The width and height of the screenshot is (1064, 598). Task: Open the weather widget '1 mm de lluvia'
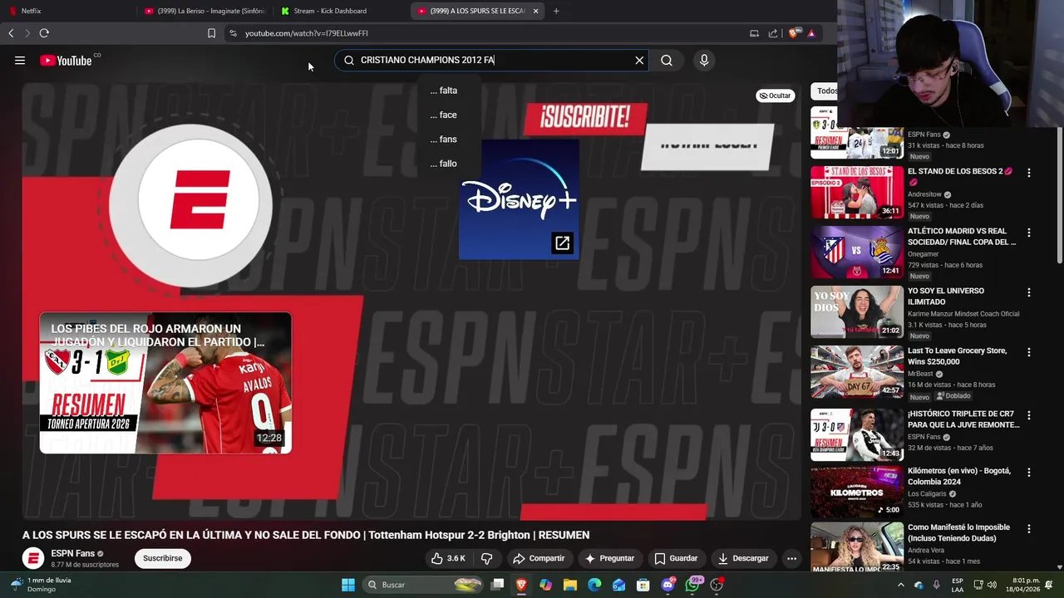(42, 585)
